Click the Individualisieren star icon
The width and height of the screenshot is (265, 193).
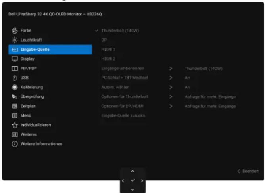(15, 125)
